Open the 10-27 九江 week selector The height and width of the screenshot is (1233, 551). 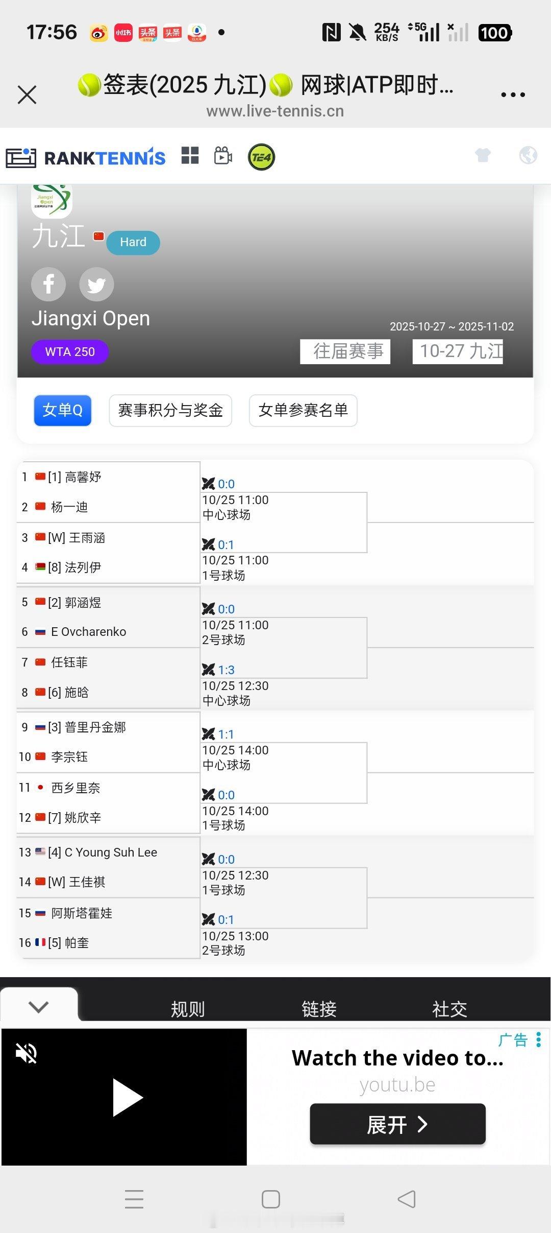point(458,351)
